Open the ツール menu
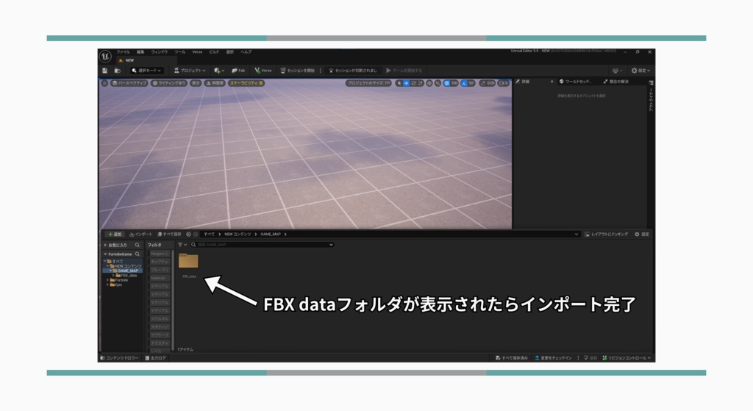Viewport: 753px width, 411px height. [179, 52]
